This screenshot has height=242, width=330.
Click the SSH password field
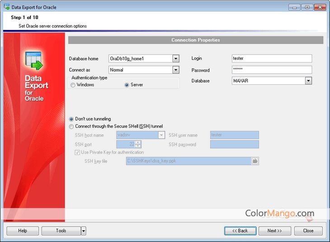[235, 144]
